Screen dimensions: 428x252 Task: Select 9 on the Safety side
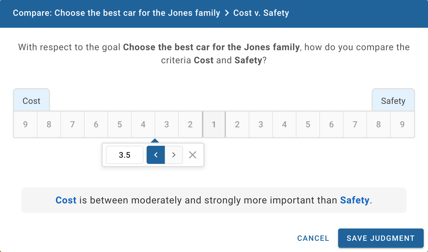click(x=402, y=124)
